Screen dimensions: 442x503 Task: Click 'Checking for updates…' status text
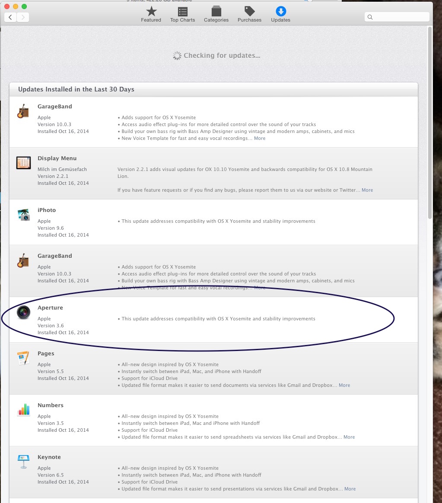tap(222, 56)
